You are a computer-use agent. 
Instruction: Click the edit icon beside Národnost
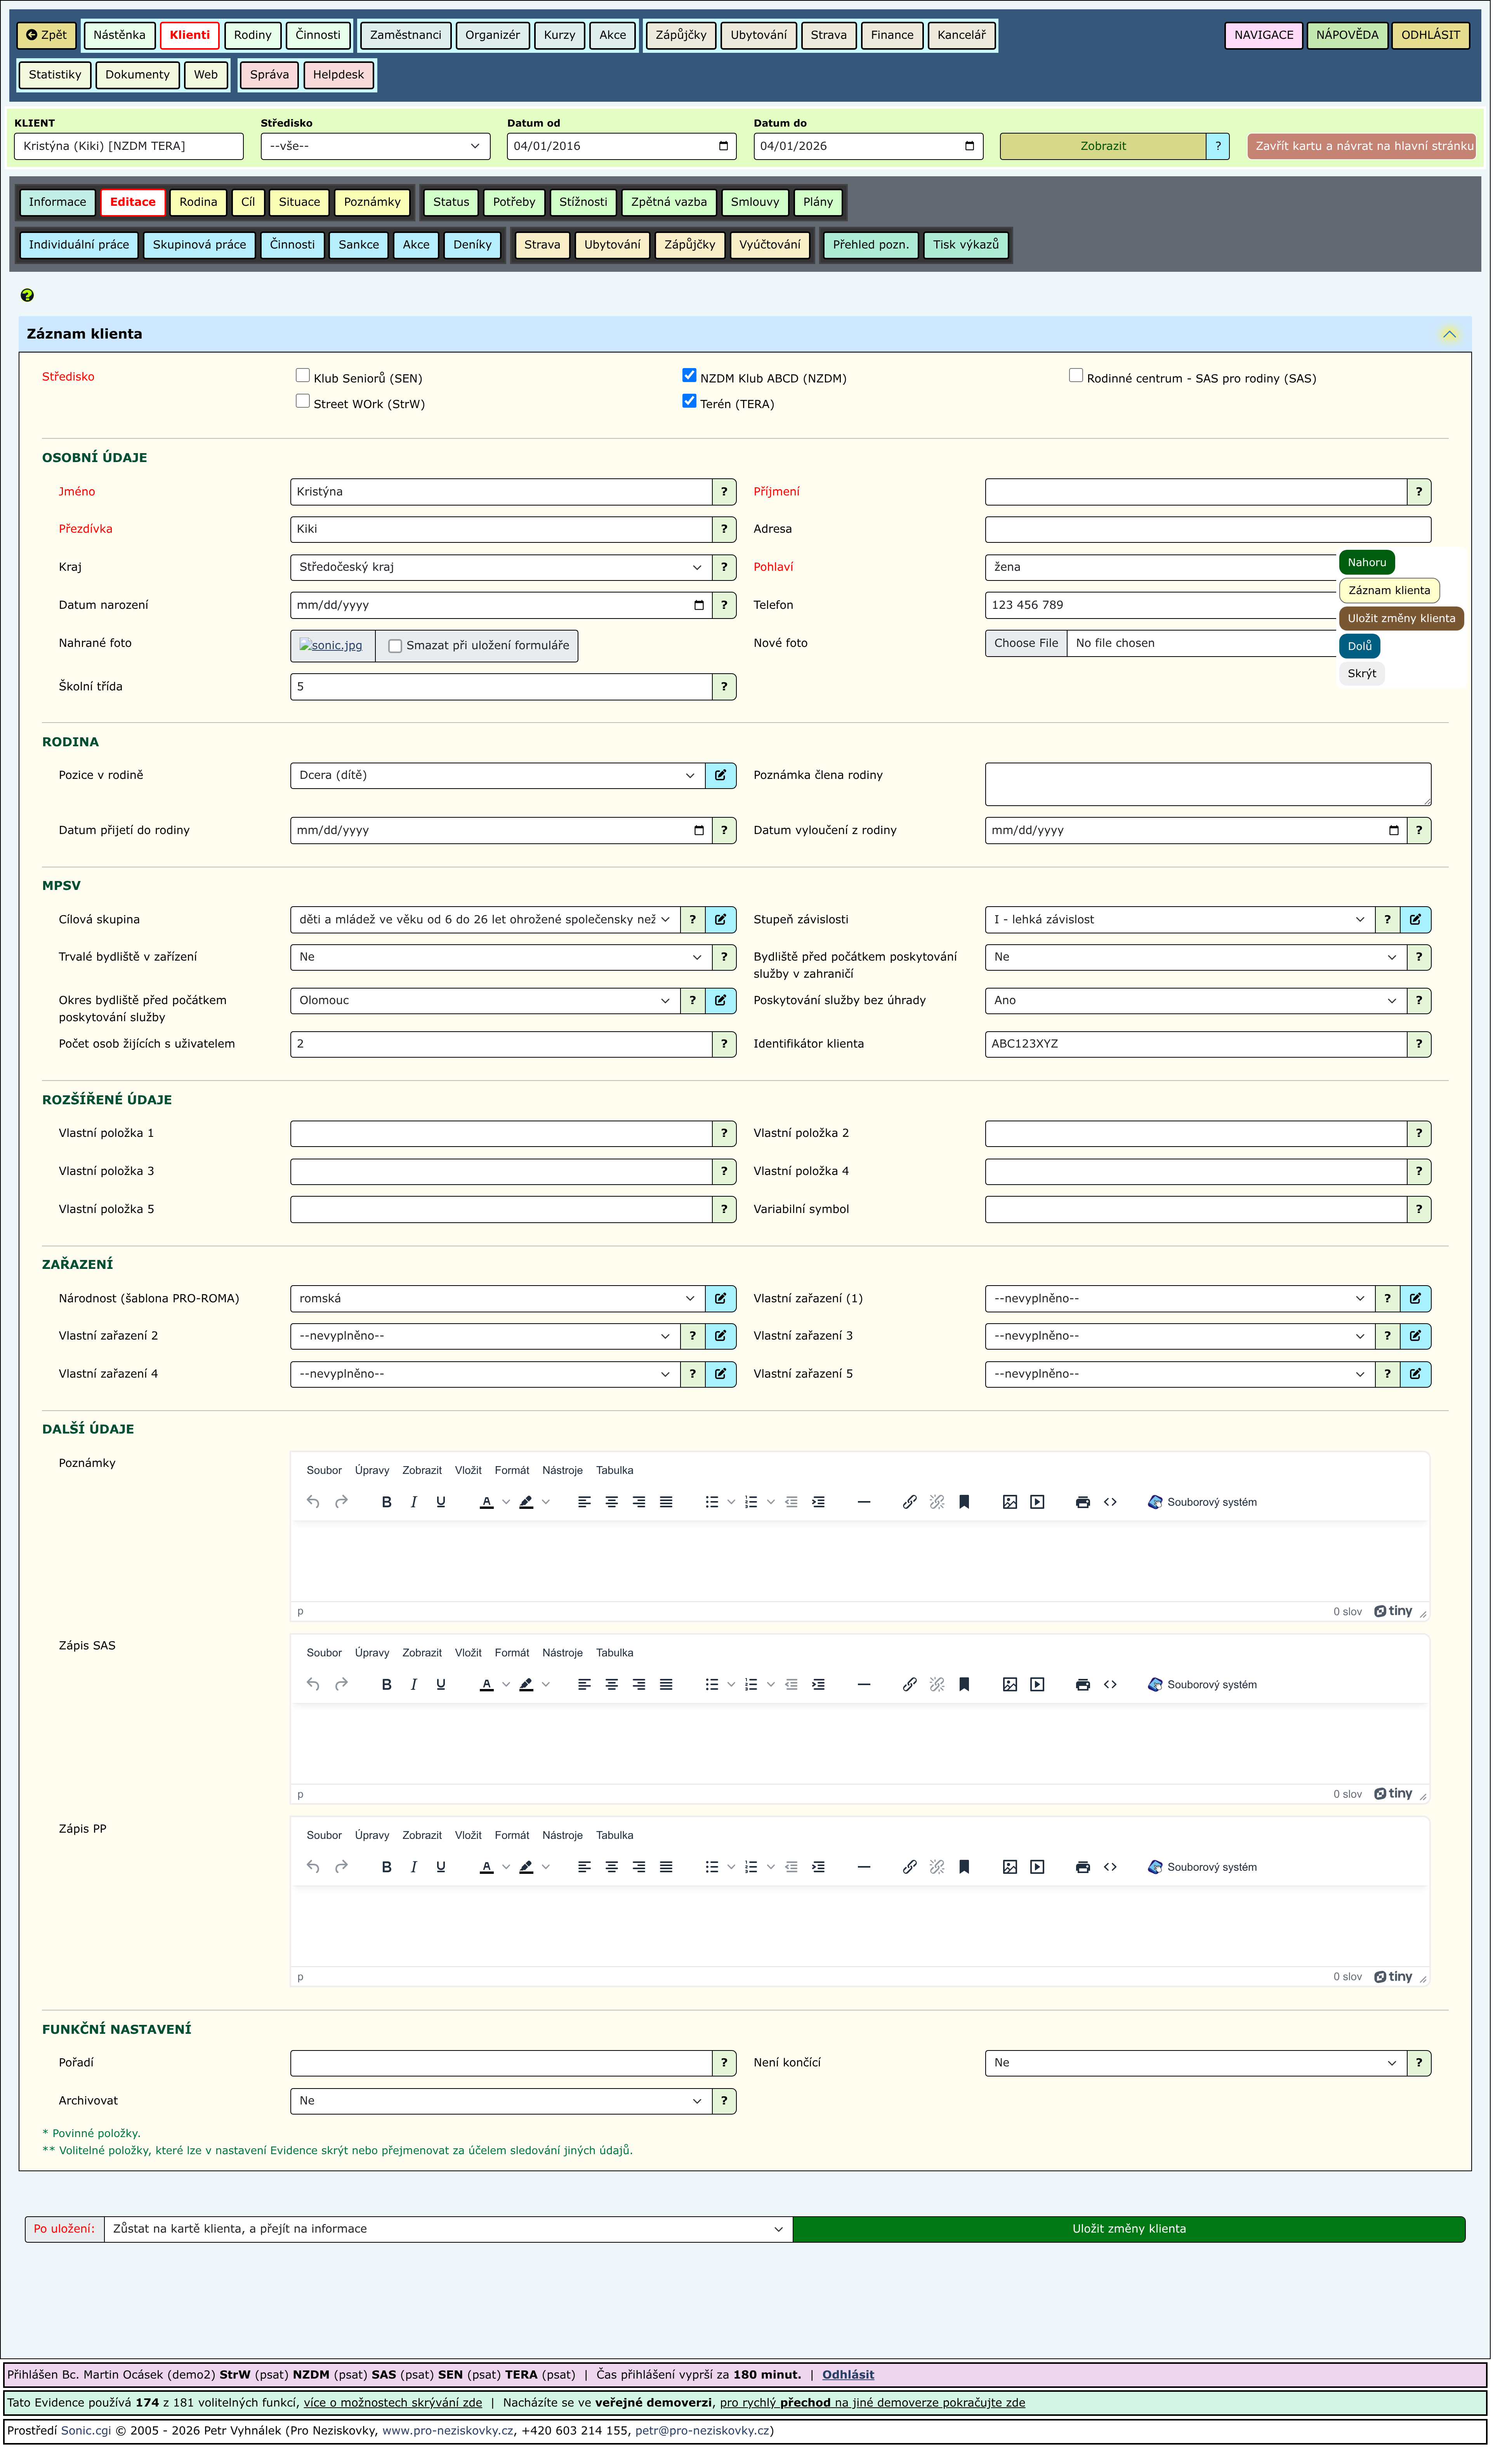(x=720, y=1299)
